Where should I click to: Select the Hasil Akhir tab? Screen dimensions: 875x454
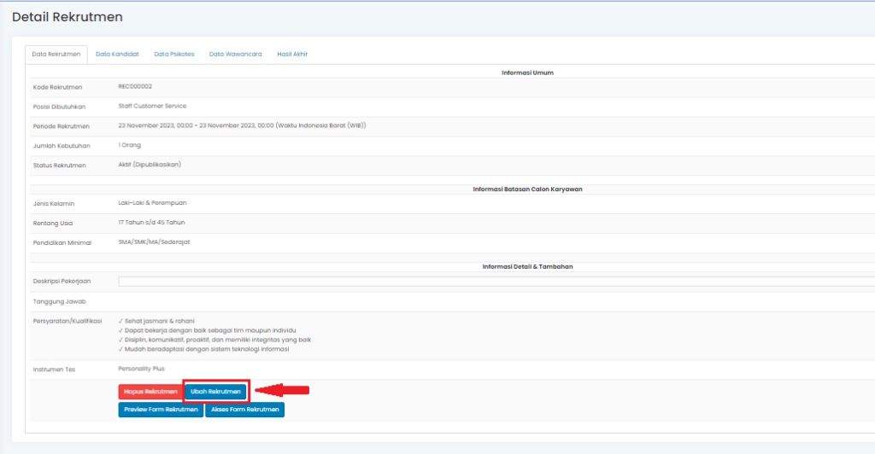(x=292, y=54)
